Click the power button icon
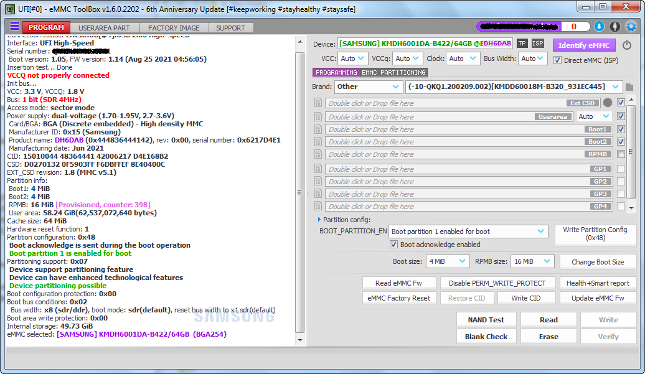The width and height of the screenshot is (645, 374). [626, 45]
